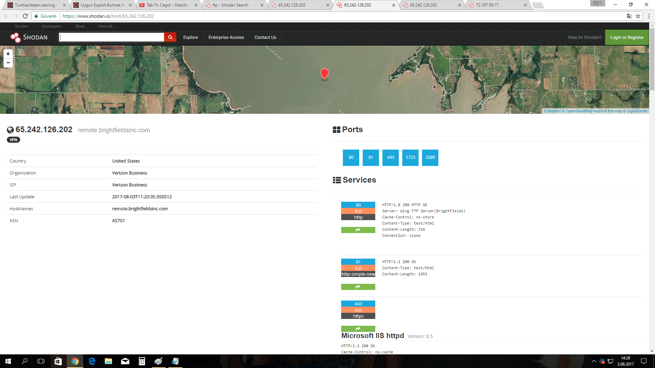
Task: Click the AS701 ASN value
Action: pos(118,220)
